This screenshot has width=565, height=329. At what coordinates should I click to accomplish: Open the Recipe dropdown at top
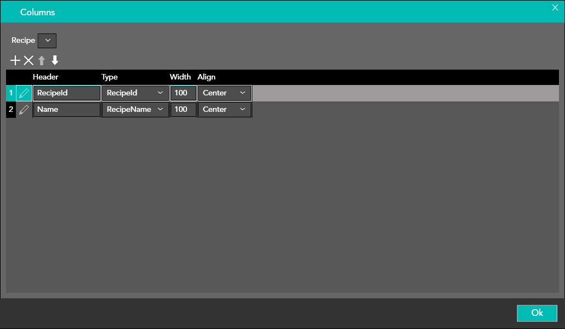click(x=47, y=41)
